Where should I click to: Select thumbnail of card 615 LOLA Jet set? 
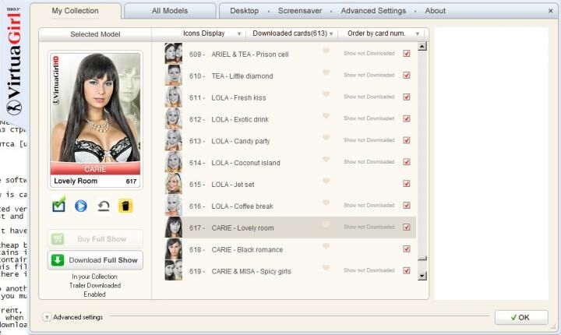click(174, 184)
